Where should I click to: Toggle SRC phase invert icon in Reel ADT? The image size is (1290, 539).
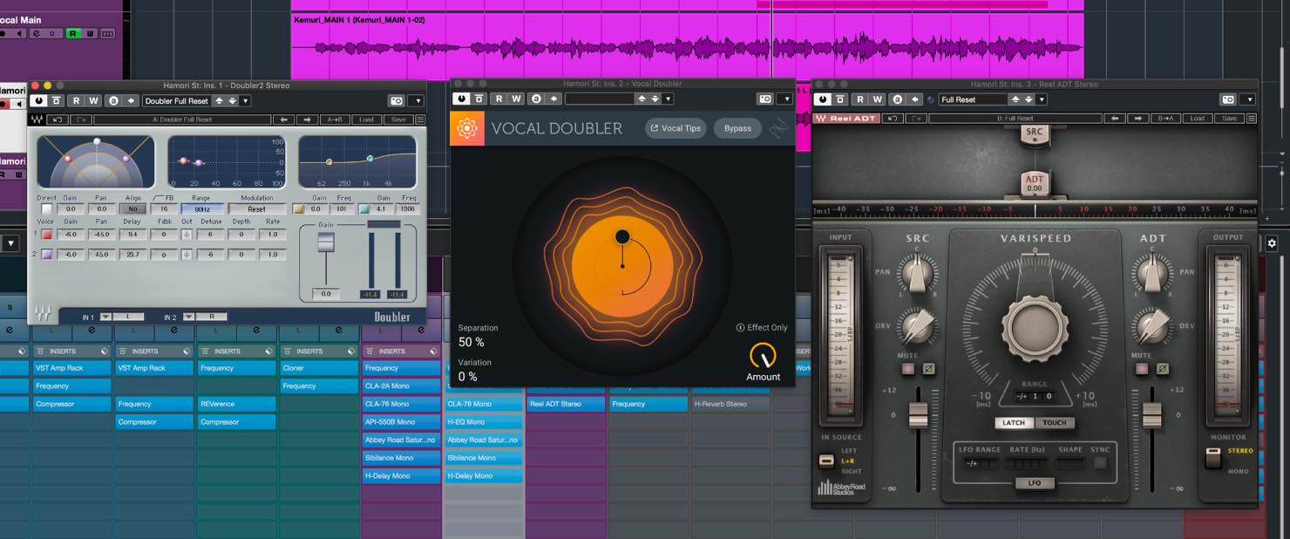click(x=929, y=369)
